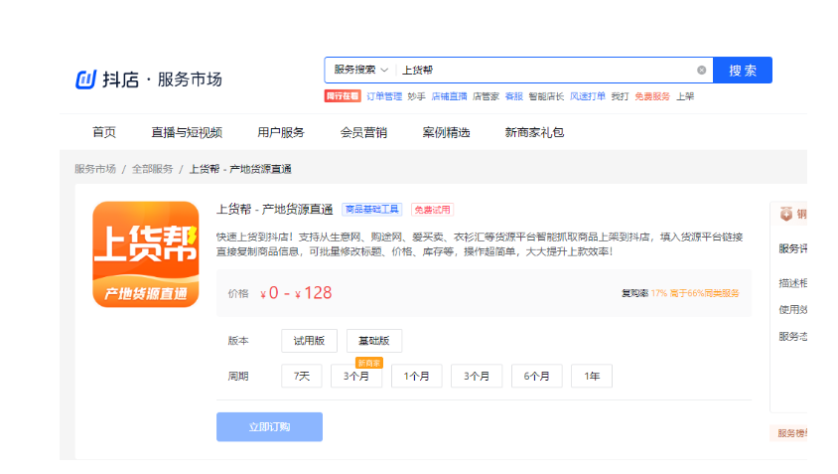Go to 全部服务 breadcrumb link
Image resolution: width=838 pixels, height=474 pixels.
(x=152, y=169)
